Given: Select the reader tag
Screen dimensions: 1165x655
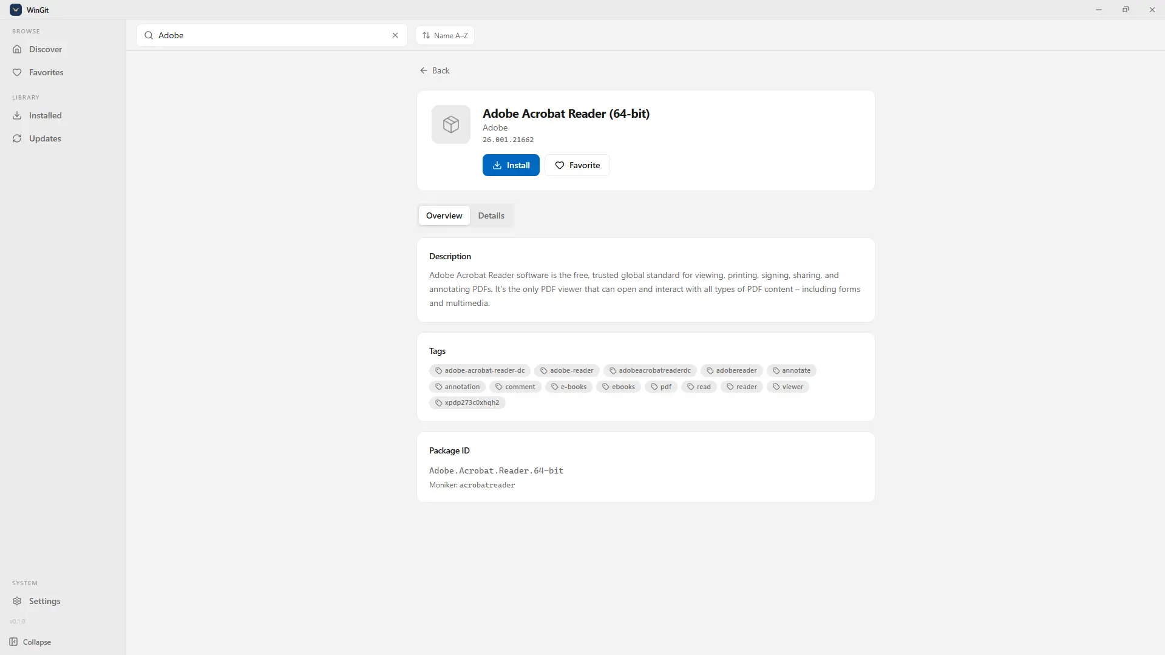Looking at the screenshot, I should click(x=742, y=387).
